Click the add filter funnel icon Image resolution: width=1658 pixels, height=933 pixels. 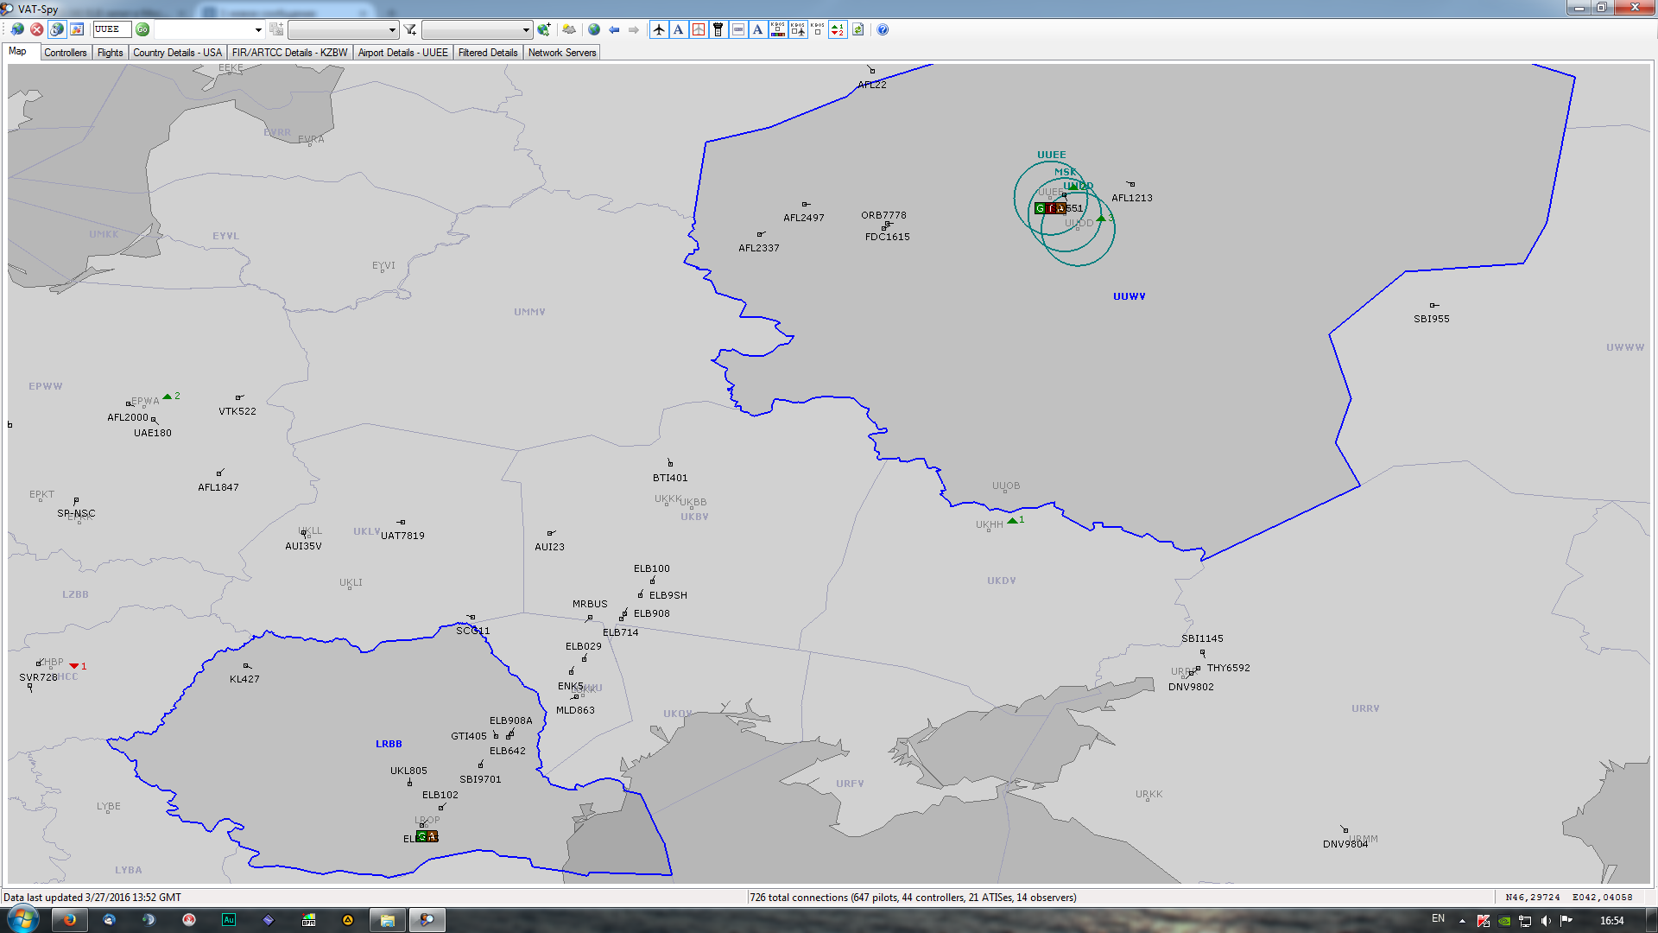point(410,29)
